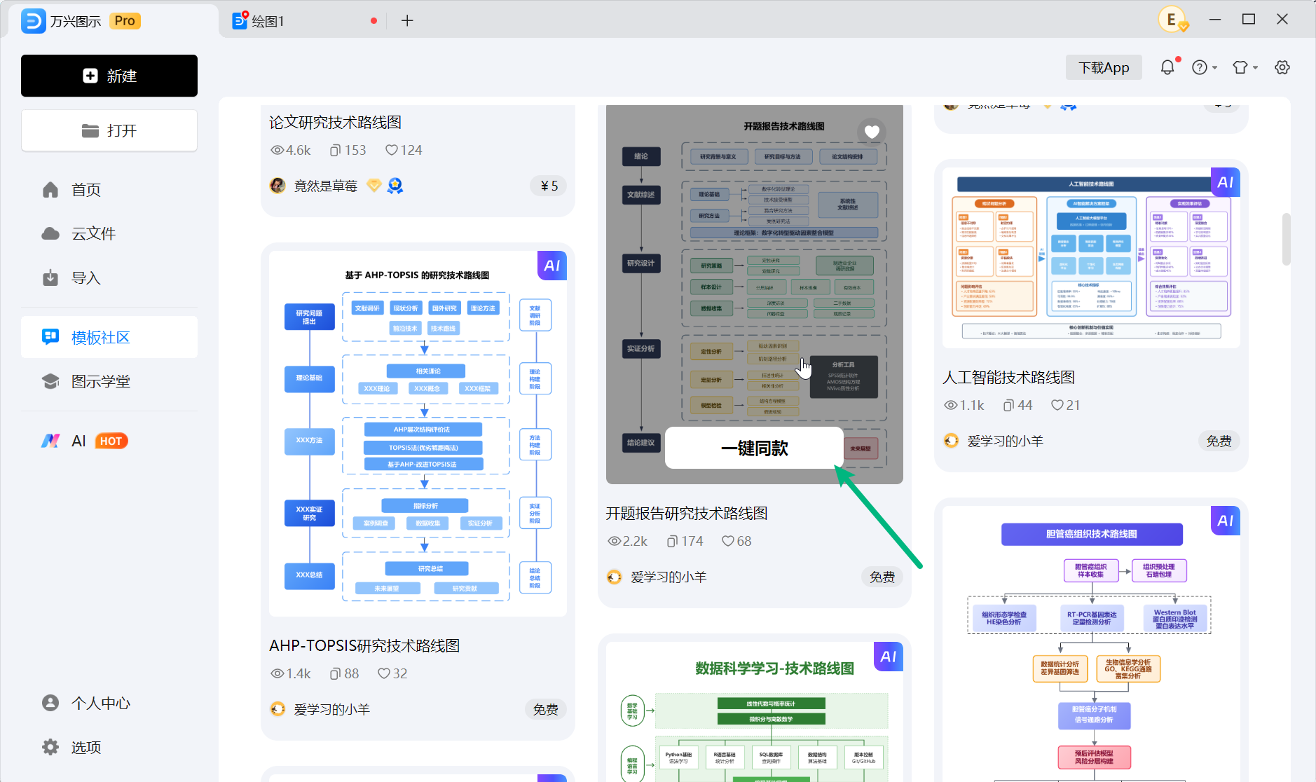The image size is (1316, 782).
Task: Open 选项 options gear in the sidebar
Action: (109, 747)
